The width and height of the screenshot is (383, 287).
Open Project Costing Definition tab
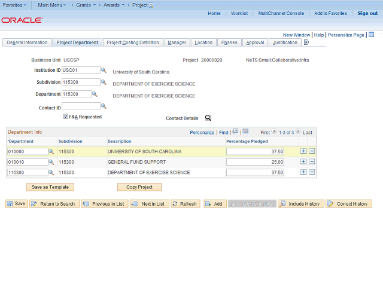(133, 42)
